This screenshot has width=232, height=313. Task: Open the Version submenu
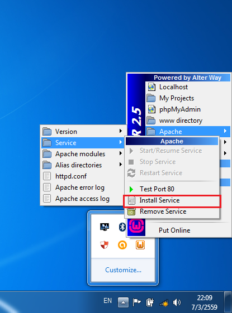coord(82,132)
